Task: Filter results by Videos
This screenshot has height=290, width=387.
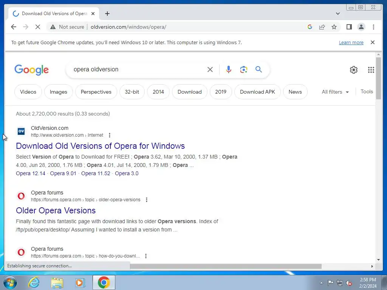Action: click(x=28, y=92)
